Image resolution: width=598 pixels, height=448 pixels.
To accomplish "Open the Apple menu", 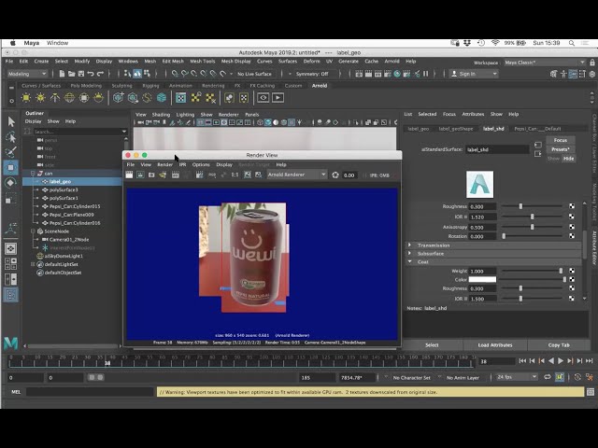I will tap(12, 43).
